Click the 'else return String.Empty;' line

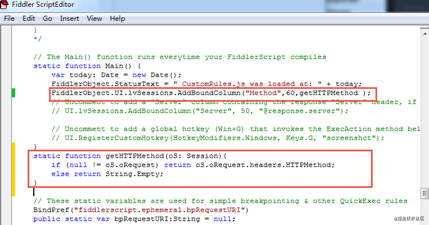tap(107, 174)
